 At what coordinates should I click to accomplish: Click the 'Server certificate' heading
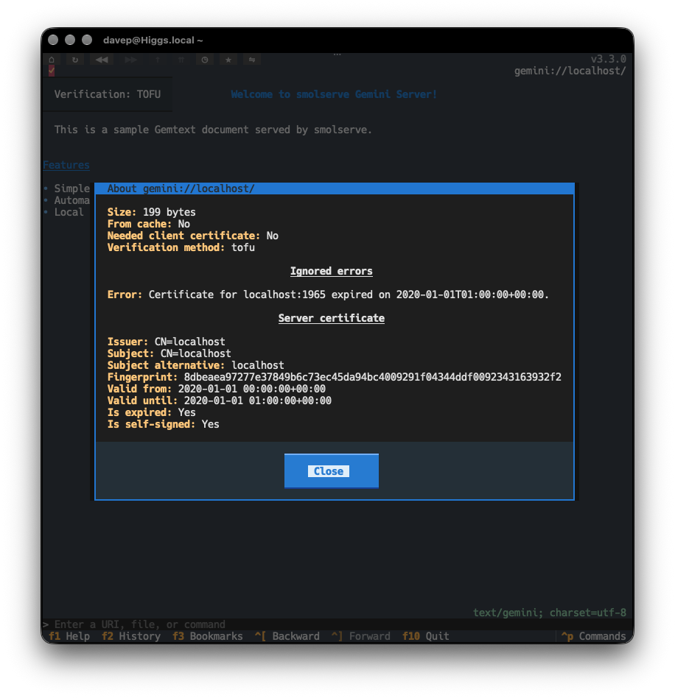click(332, 318)
